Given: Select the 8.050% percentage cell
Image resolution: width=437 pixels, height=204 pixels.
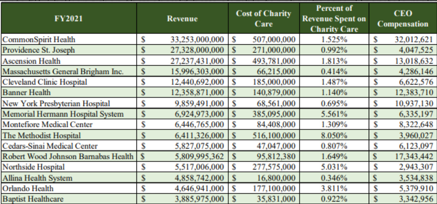Looking at the screenshot, I should tap(334, 135).
